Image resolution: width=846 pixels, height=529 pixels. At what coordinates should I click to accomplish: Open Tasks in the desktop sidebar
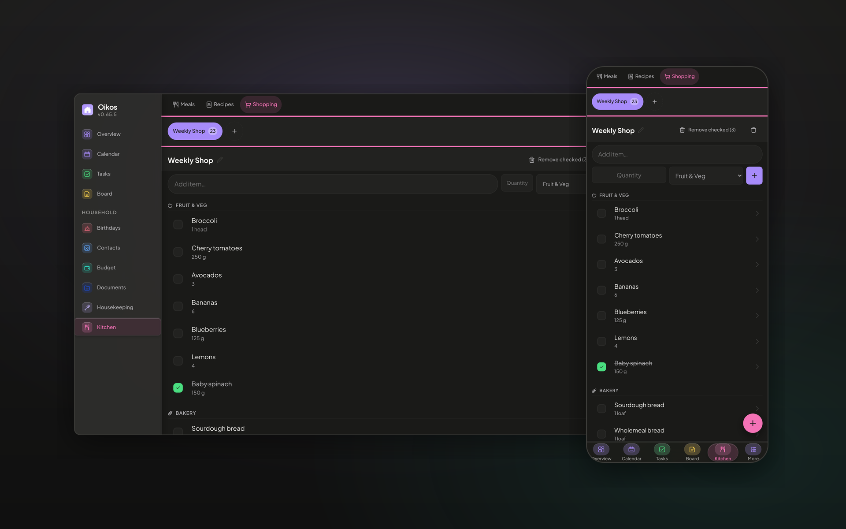(x=117, y=174)
